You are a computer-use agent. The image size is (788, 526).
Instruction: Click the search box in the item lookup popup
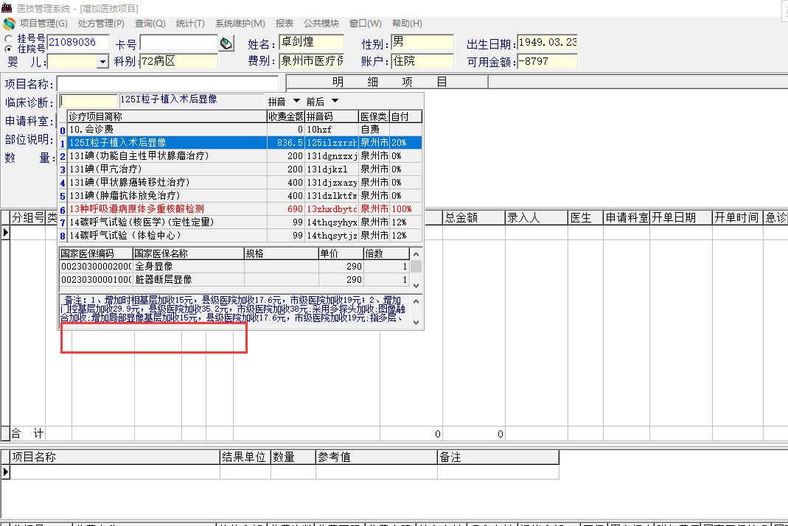tap(89, 101)
